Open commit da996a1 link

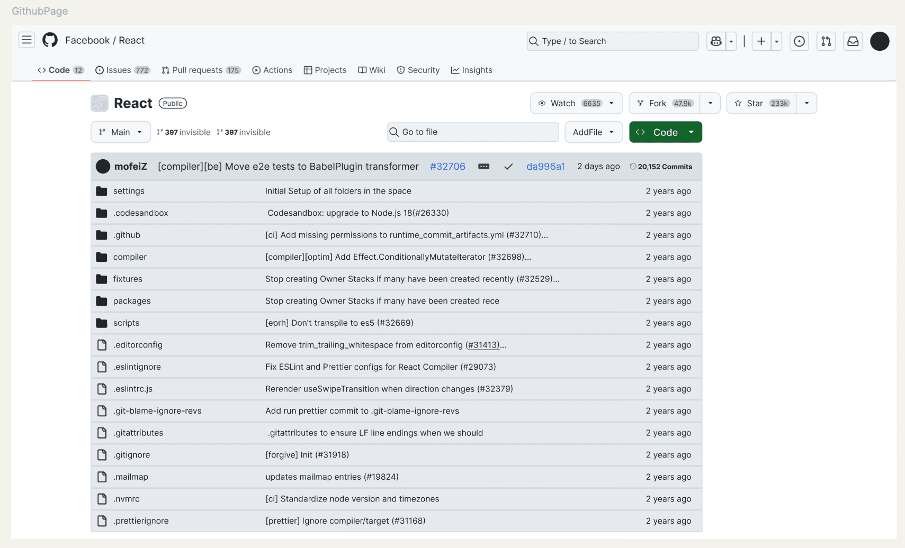click(545, 167)
